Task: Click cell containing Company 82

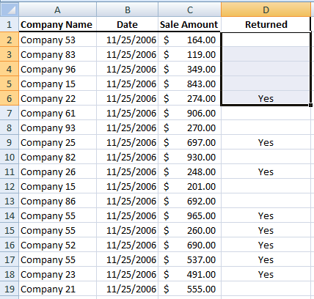Action: tap(57, 157)
